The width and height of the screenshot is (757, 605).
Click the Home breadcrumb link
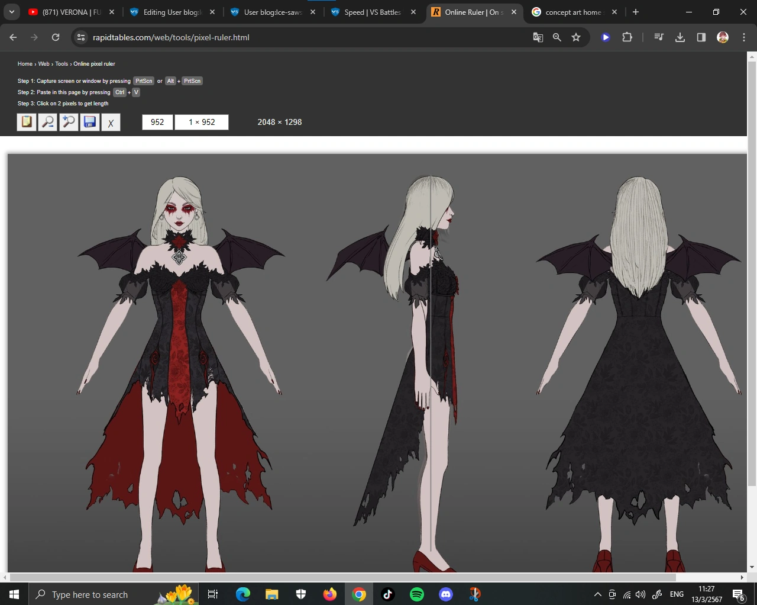[25, 64]
